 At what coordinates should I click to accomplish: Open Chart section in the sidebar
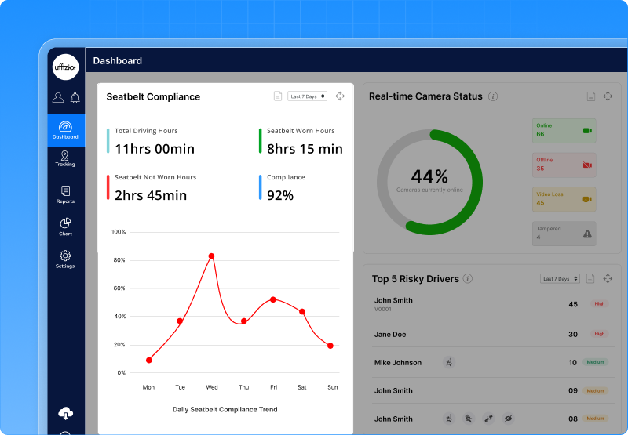coord(66,227)
